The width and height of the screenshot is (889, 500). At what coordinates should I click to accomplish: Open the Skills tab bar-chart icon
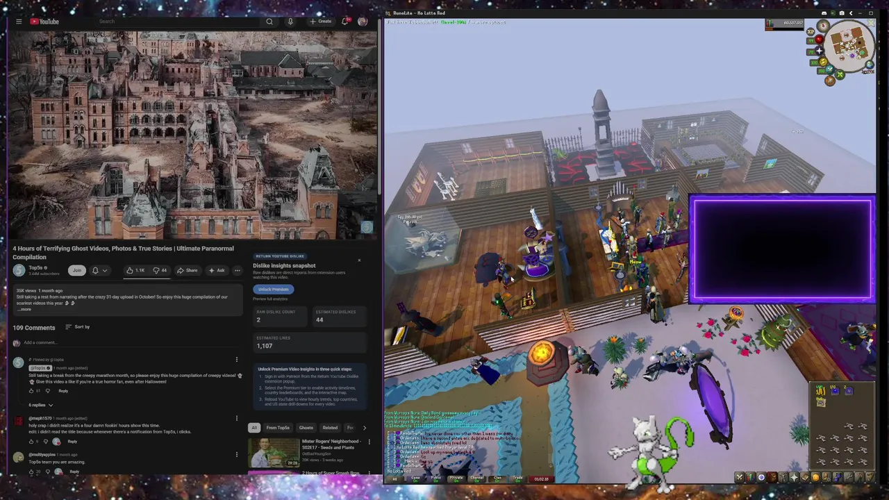pyautogui.click(x=751, y=477)
